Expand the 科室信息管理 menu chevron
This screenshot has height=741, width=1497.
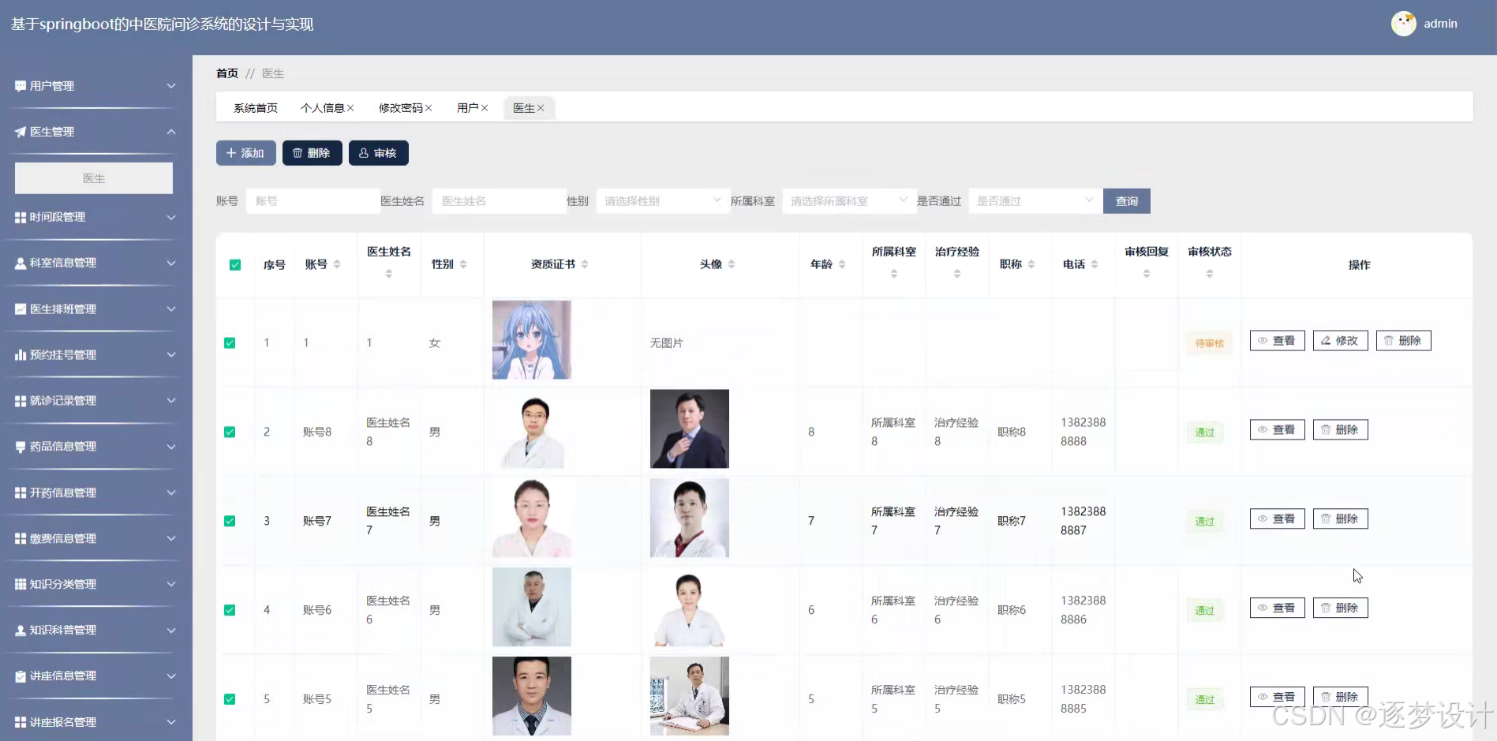pos(171,263)
